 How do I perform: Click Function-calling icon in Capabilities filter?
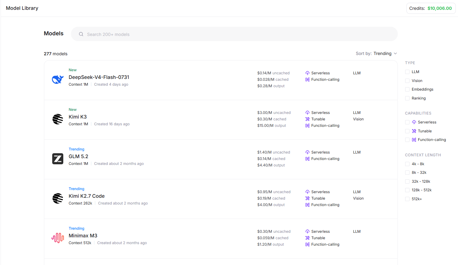tap(414, 140)
